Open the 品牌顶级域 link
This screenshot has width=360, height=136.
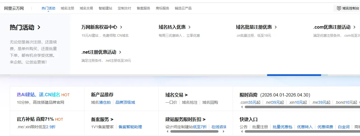[x=125, y=102]
